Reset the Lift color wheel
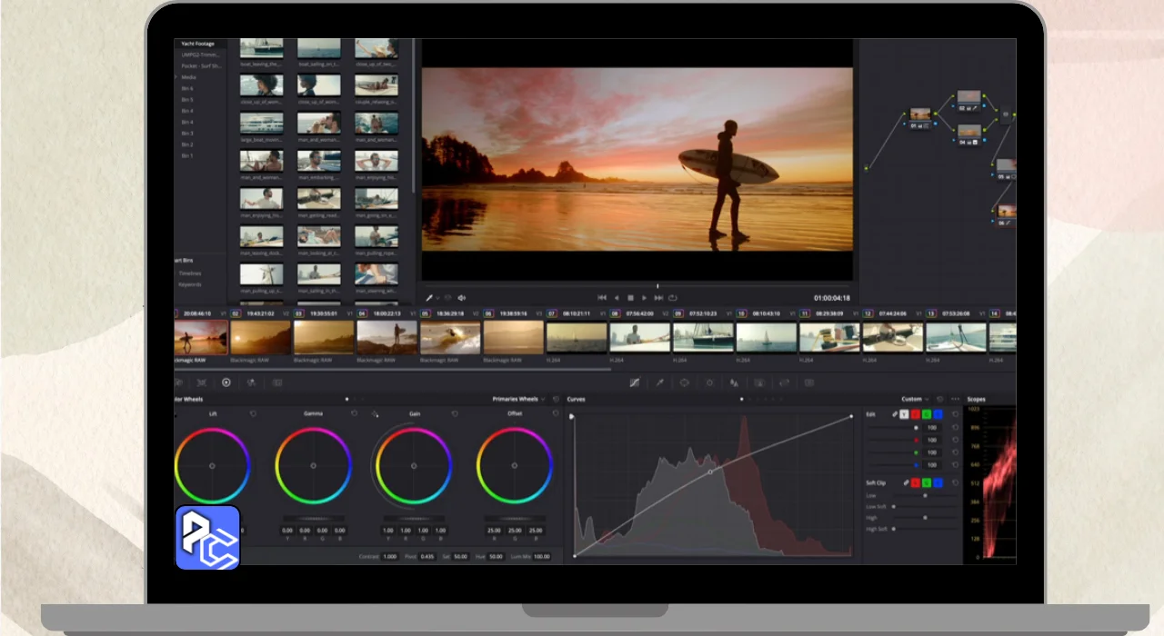 click(253, 413)
